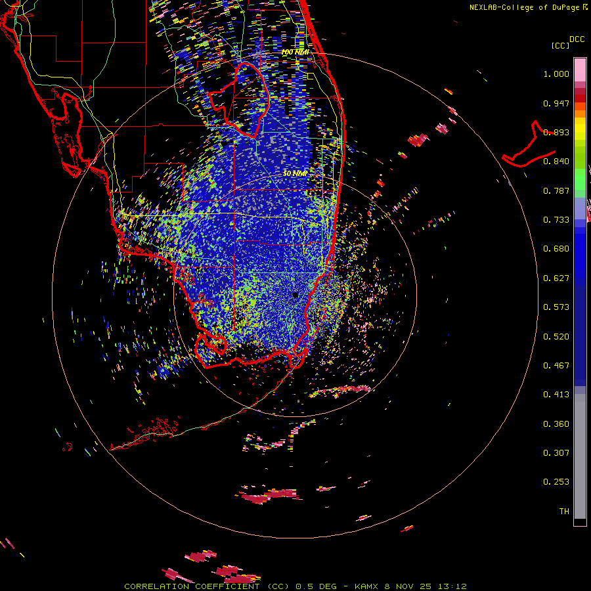Click the 100 NMI range ring label
Screen dimensions: 591x591
295,52
